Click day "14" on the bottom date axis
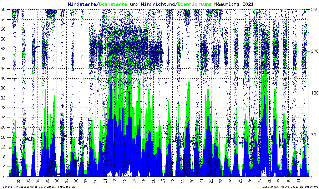The height and width of the screenshot is (189, 319). (x=134, y=180)
